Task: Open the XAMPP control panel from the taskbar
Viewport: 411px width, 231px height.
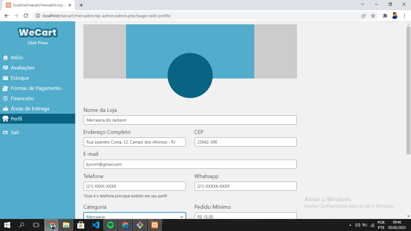Action: [154, 225]
